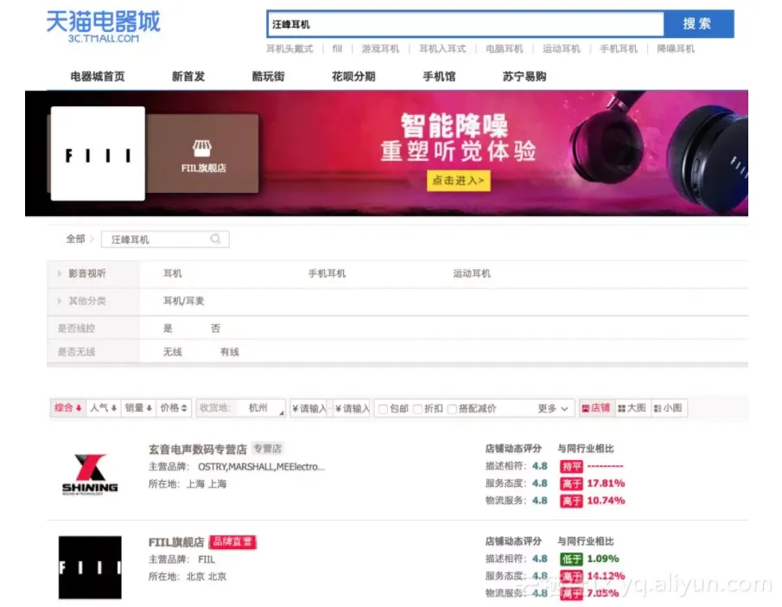Click the magnifier icon in breadcrumb search

click(215, 240)
